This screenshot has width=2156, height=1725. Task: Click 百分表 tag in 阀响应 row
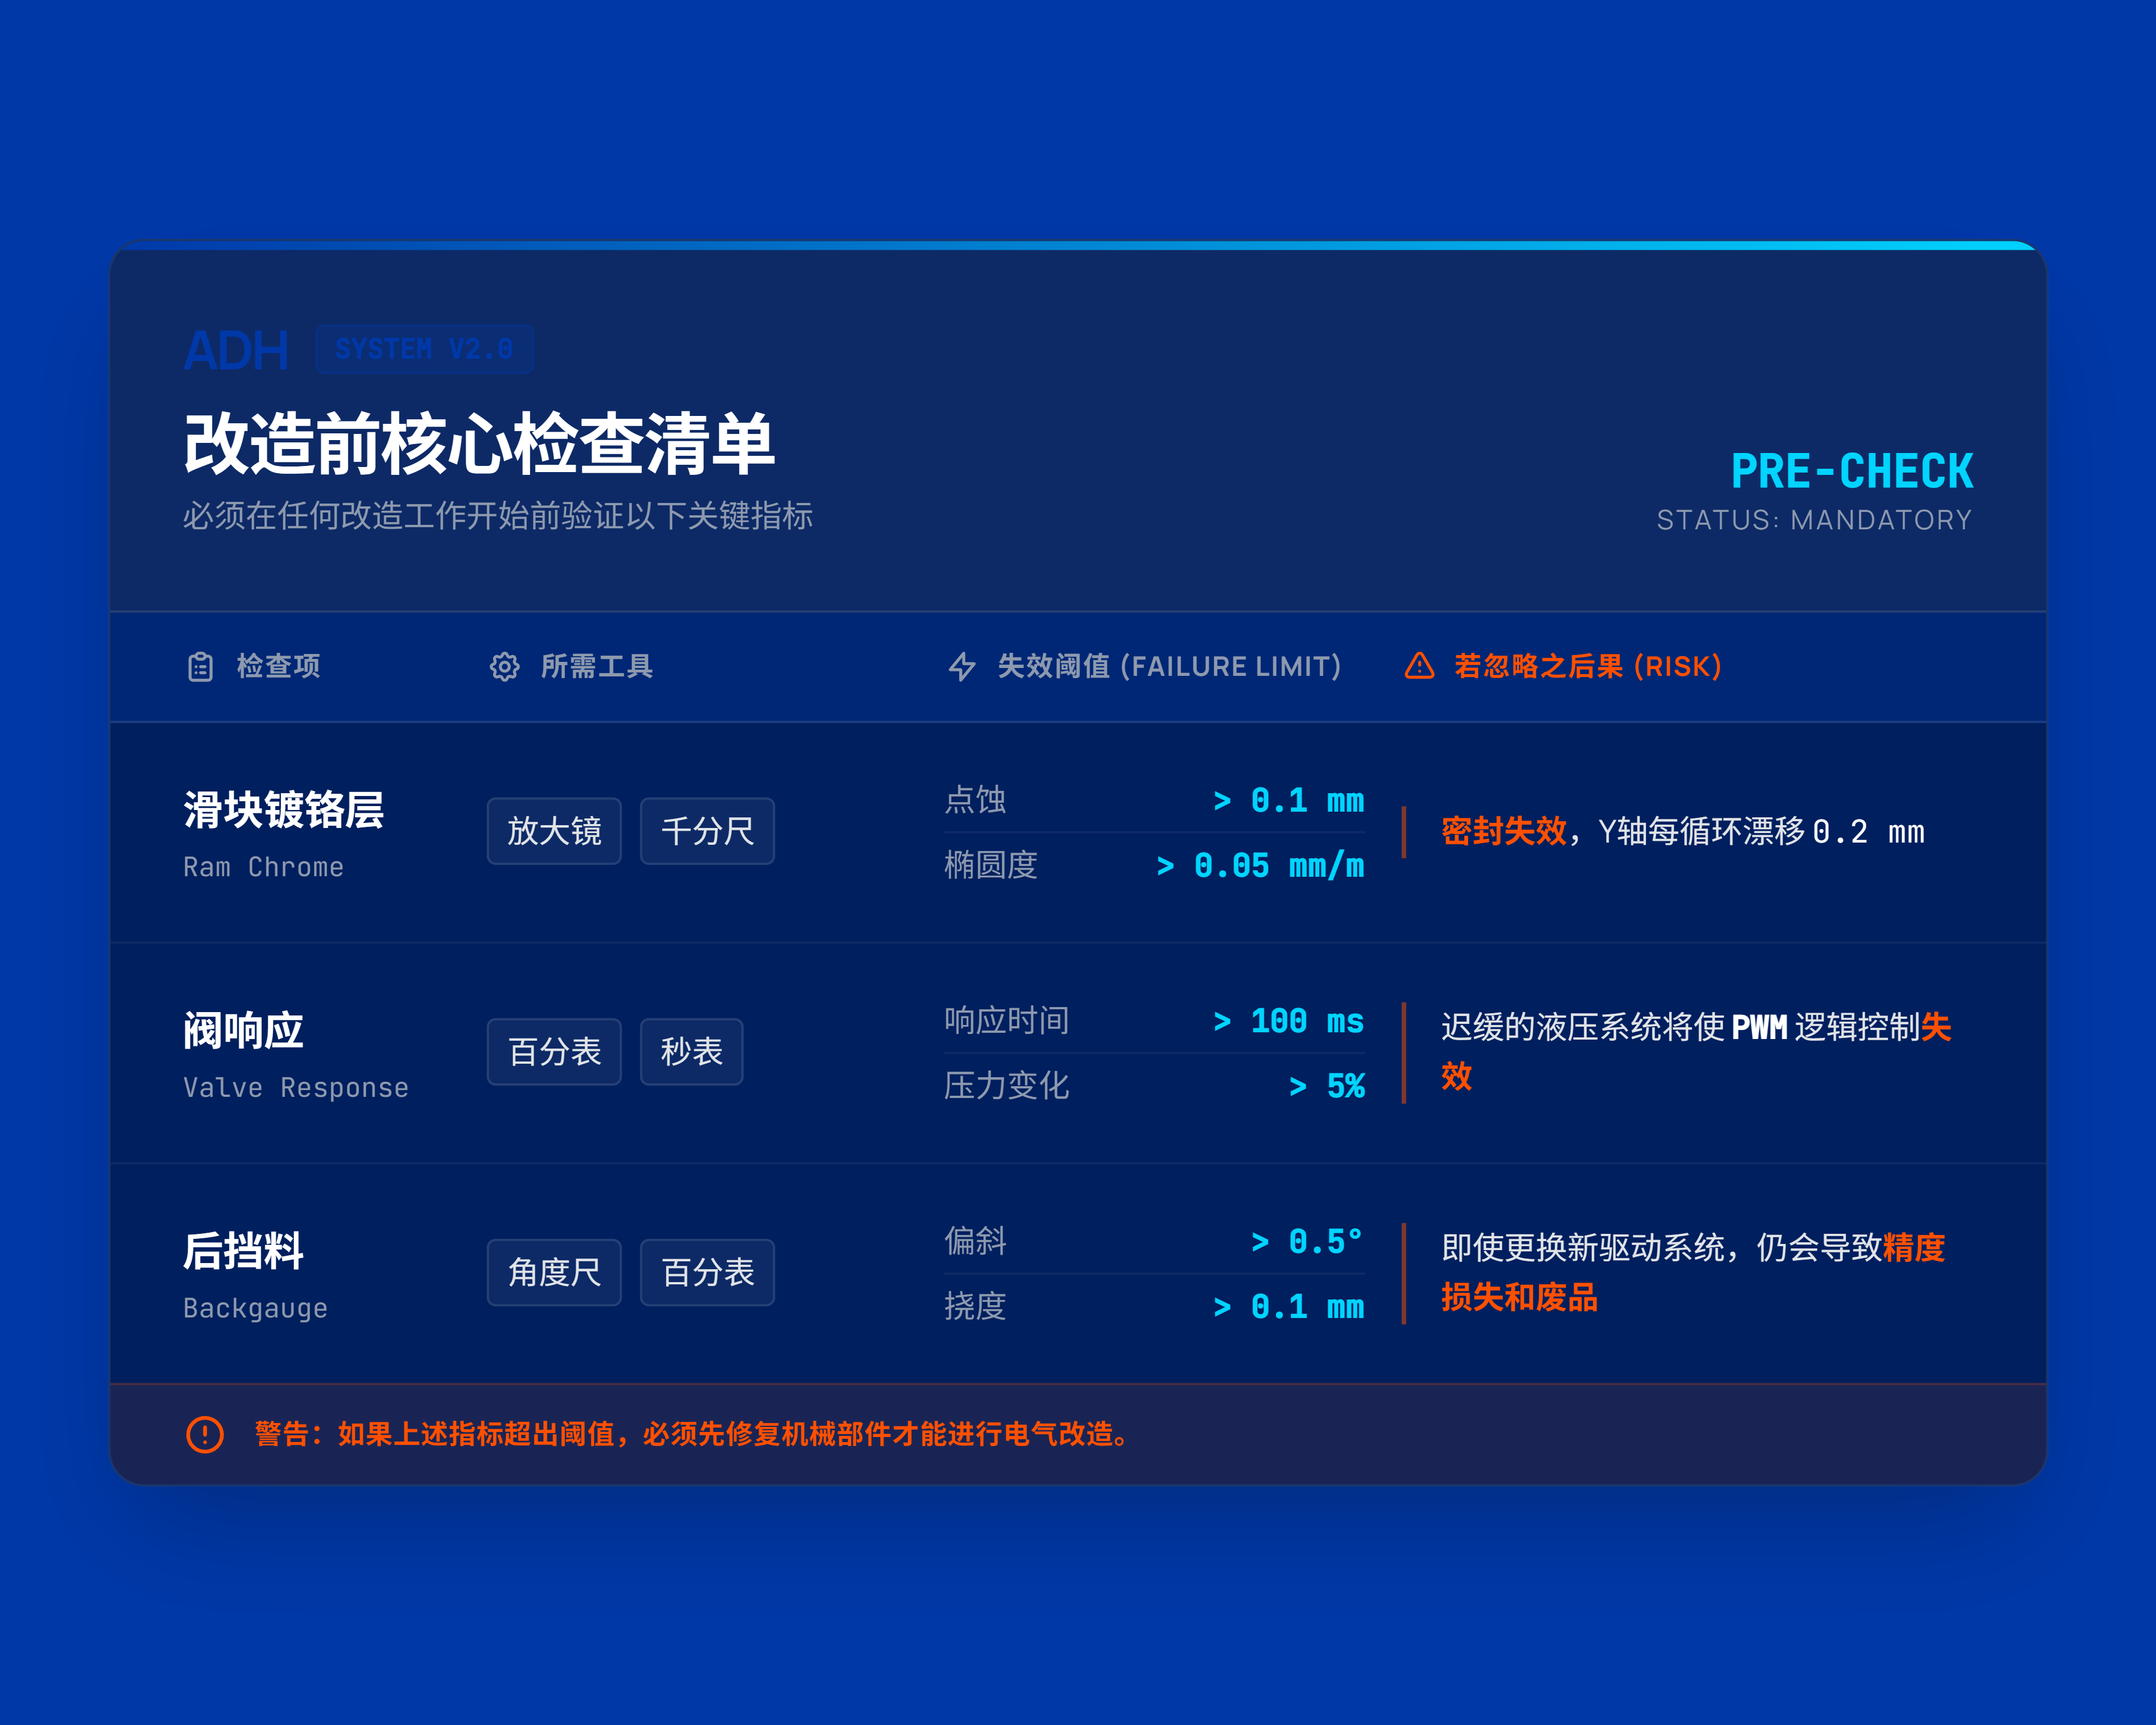point(554,1051)
